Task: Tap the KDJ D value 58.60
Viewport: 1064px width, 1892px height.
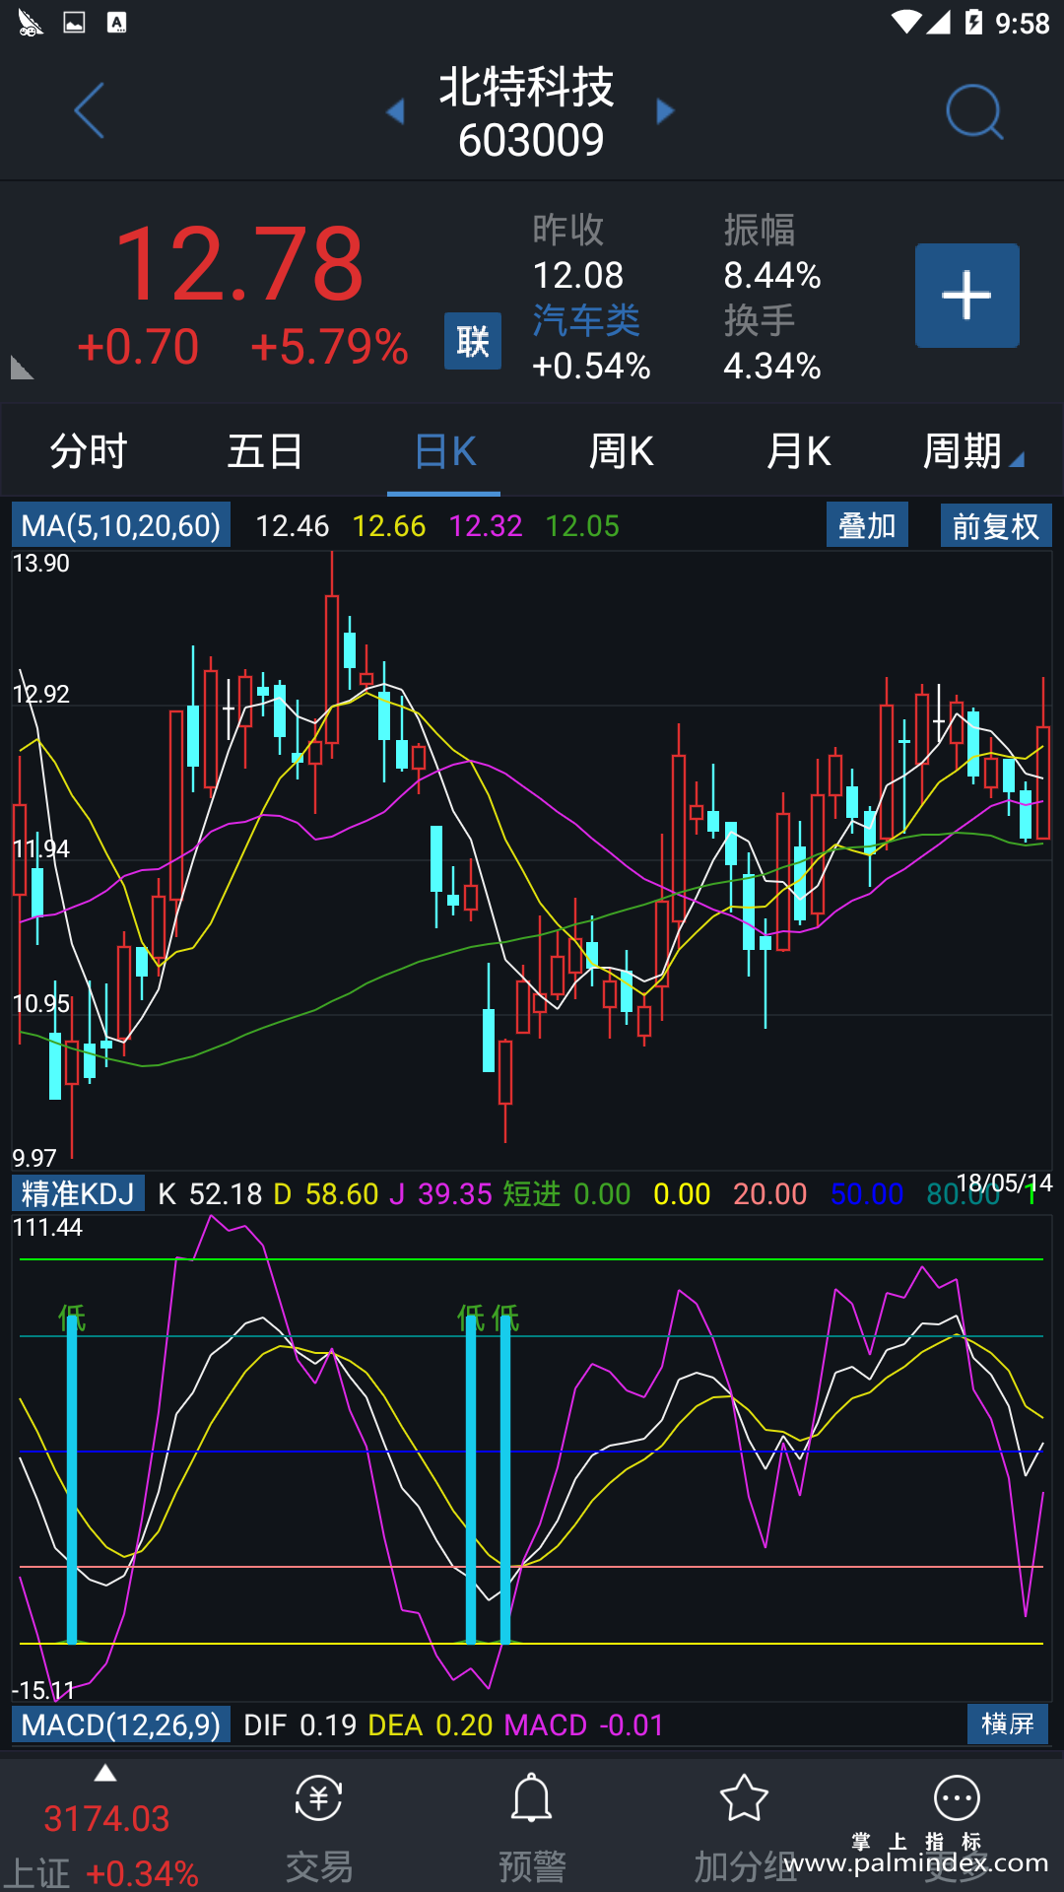Action: pyautogui.click(x=342, y=1194)
